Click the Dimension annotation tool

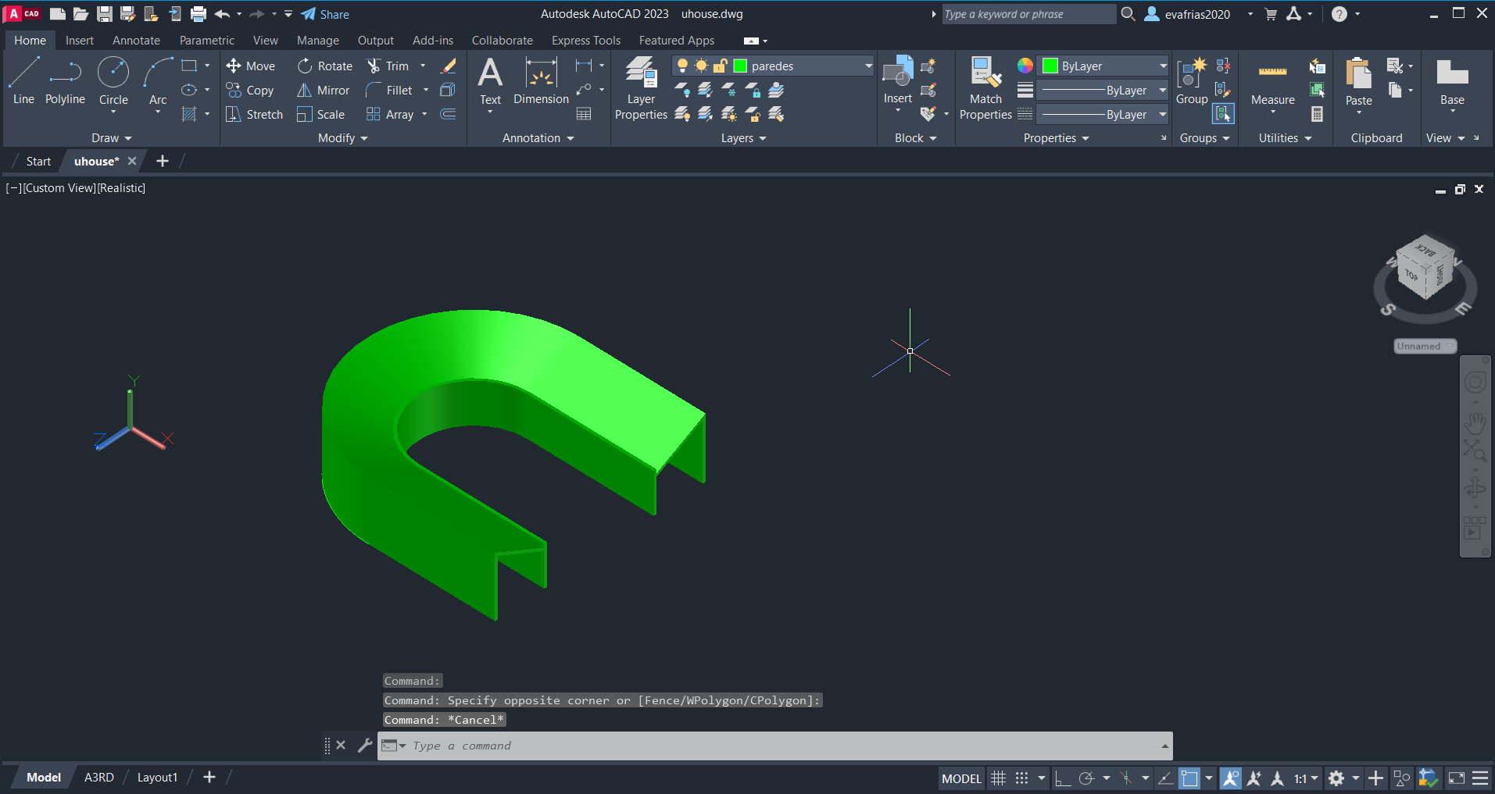pos(541,80)
